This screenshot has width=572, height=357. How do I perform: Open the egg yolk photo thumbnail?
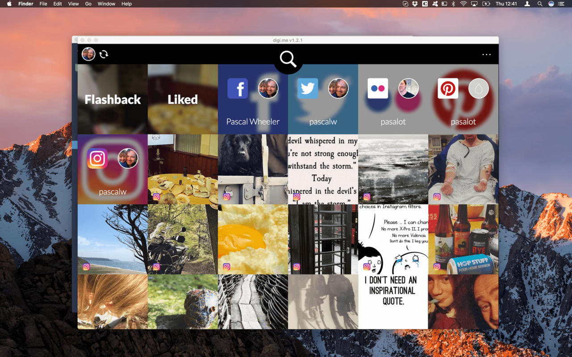point(253,239)
